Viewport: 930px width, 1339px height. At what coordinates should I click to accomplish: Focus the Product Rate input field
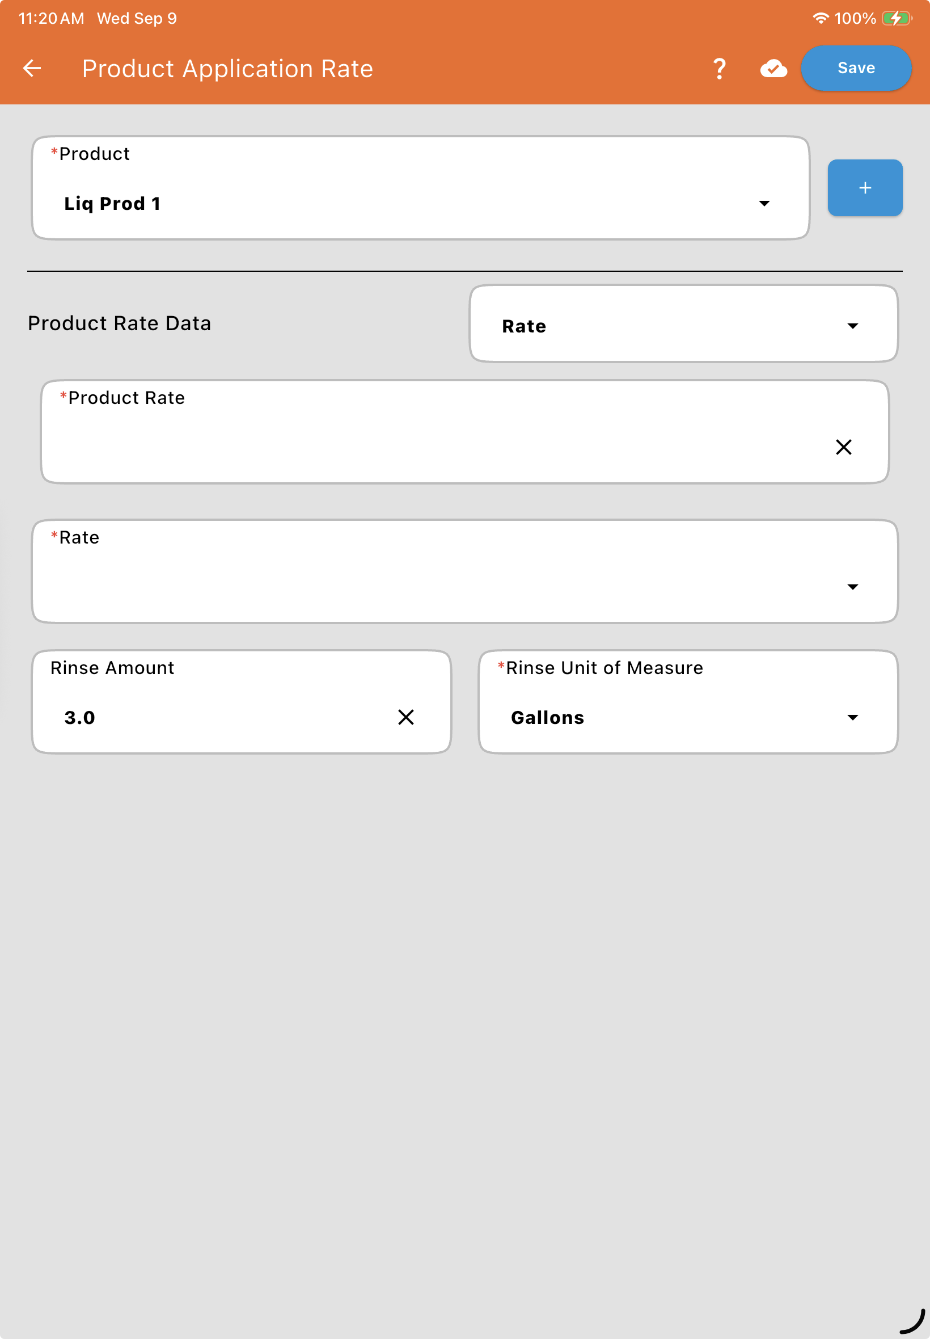pos(464,432)
